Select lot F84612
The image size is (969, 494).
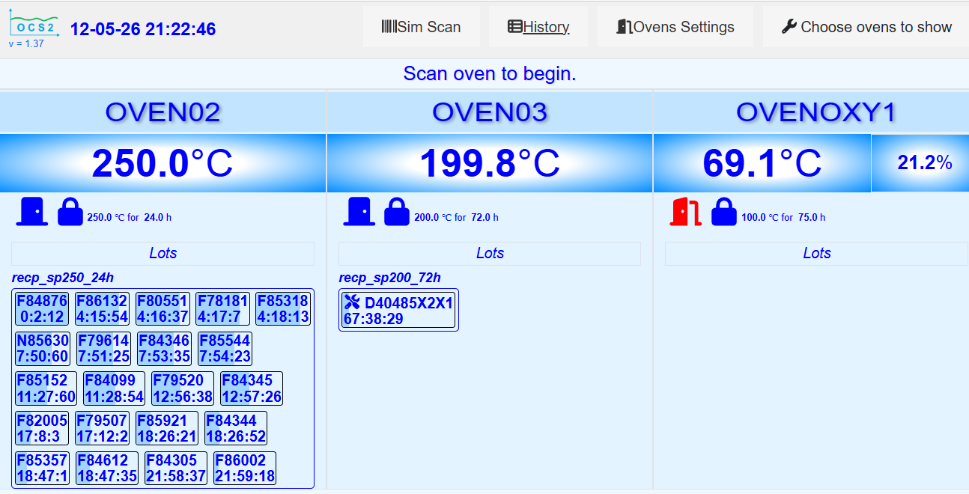pyautogui.click(x=106, y=468)
